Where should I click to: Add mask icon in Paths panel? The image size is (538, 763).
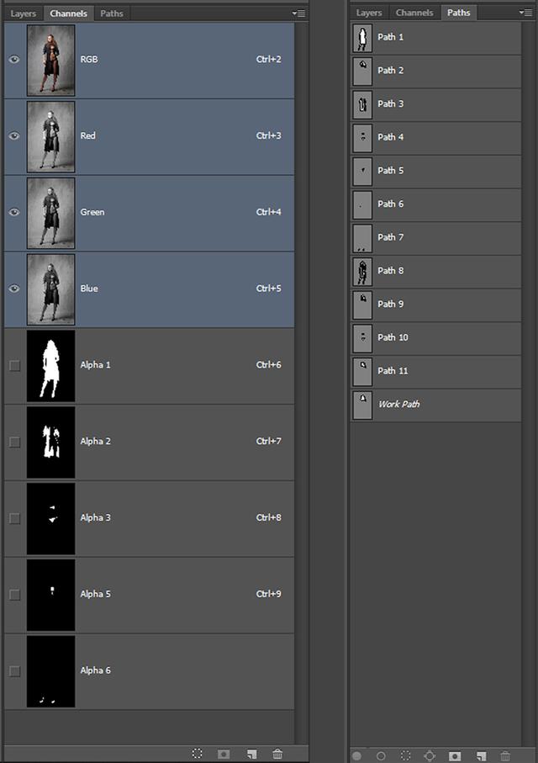tap(455, 755)
